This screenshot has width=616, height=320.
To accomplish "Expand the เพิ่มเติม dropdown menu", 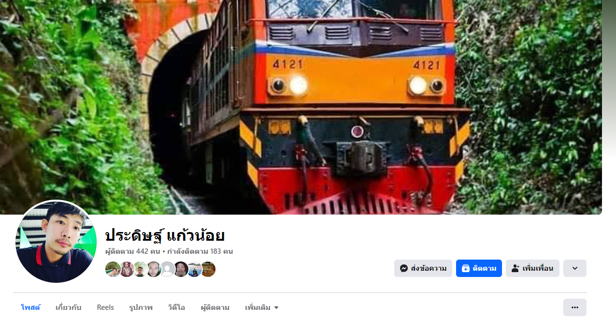I will tap(262, 307).
